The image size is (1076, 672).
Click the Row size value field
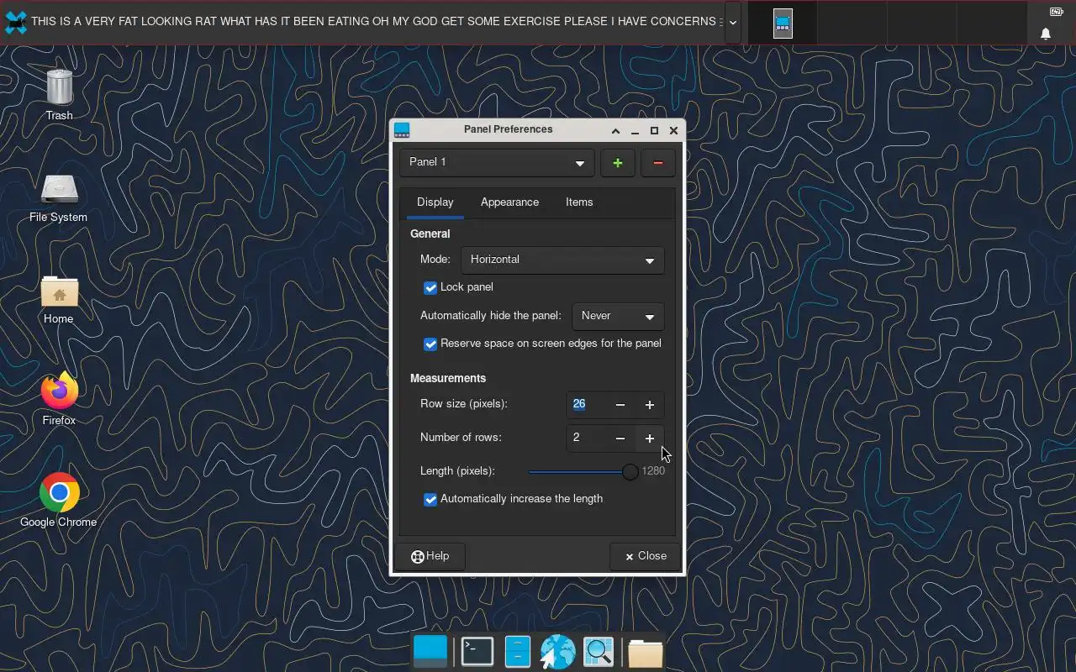586,405
